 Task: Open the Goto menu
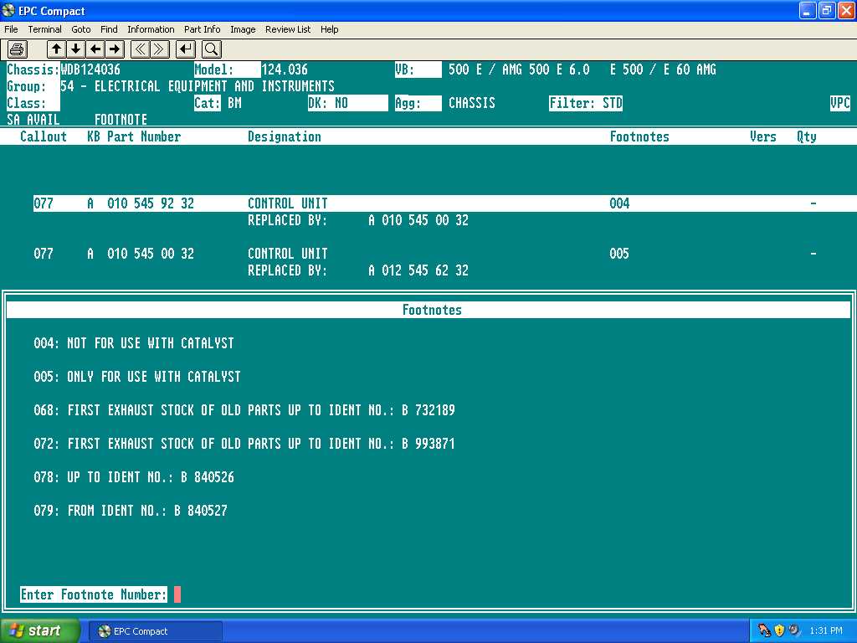[x=80, y=29]
